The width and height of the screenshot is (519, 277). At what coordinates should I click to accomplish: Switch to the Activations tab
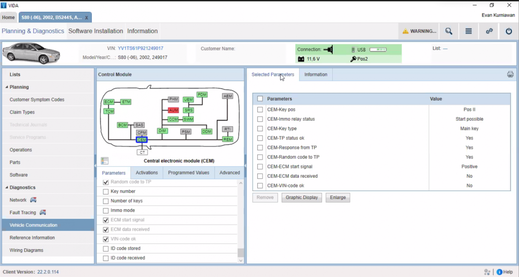[147, 172]
